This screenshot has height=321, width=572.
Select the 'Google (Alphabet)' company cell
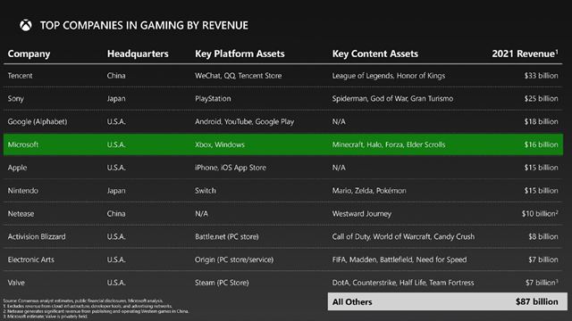(x=38, y=121)
